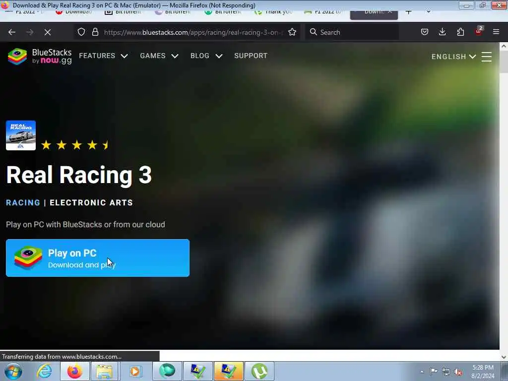Click 'Play on PC with BlueStacks or from our cloud' text
Image resolution: width=508 pixels, height=381 pixels.
coord(85,225)
